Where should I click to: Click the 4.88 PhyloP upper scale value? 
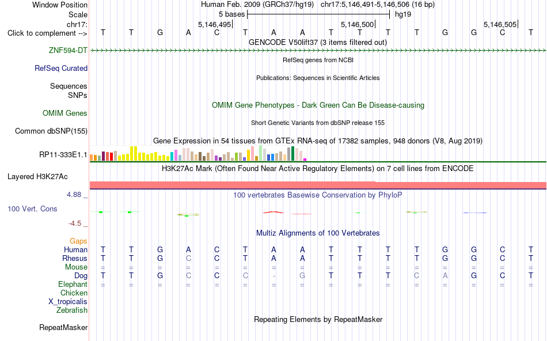point(74,195)
